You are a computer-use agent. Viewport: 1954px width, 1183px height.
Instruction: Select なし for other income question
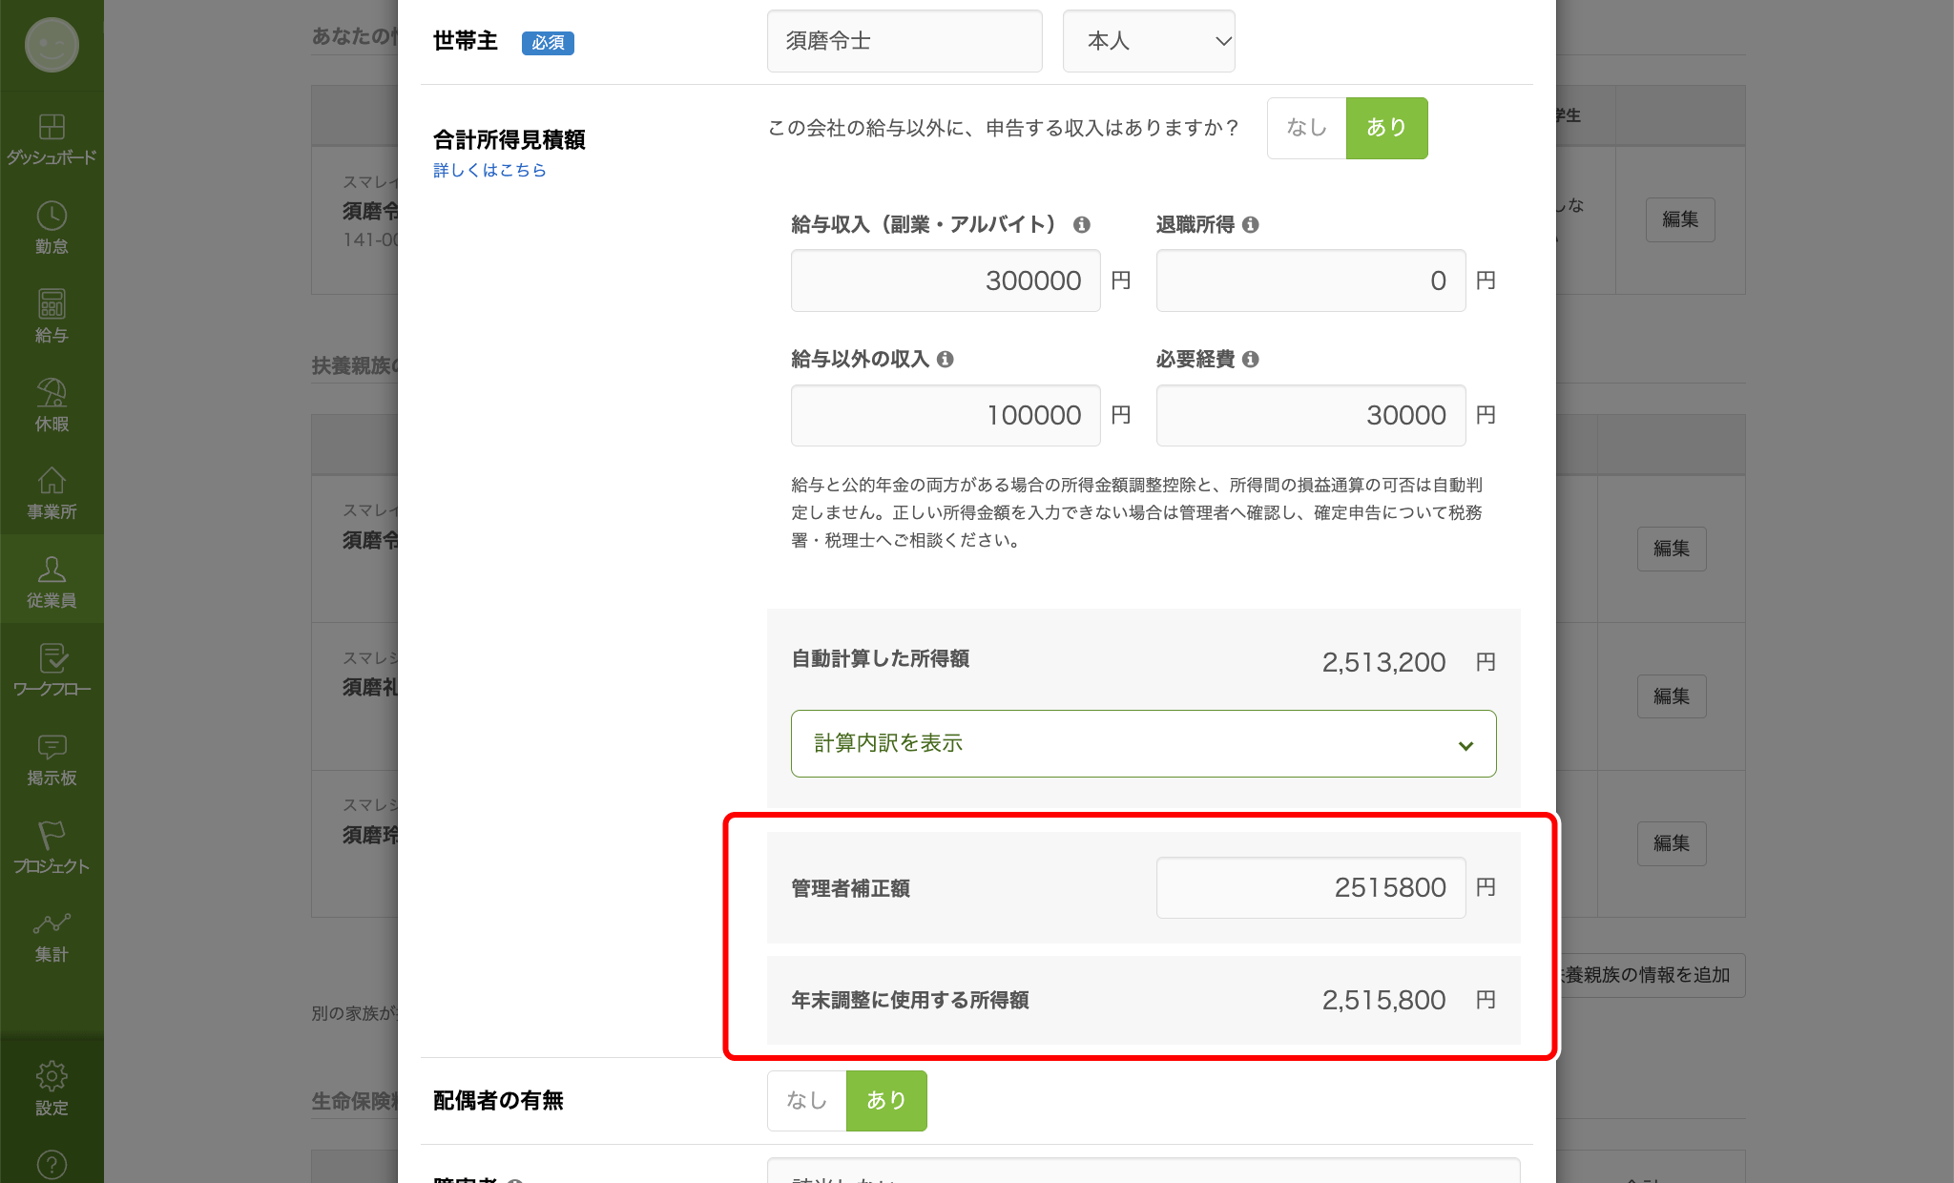pos(1306,128)
